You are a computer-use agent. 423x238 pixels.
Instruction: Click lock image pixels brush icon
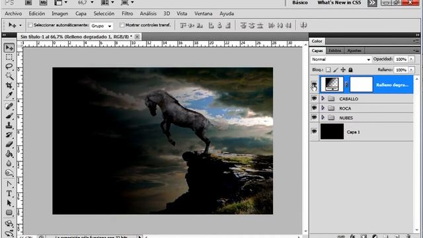click(x=336, y=70)
